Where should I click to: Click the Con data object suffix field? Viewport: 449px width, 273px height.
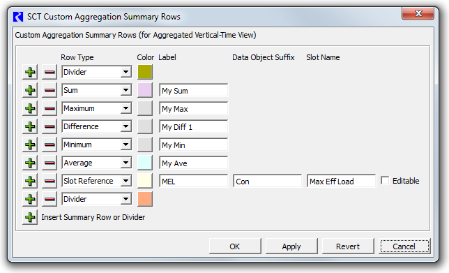[268, 182]
